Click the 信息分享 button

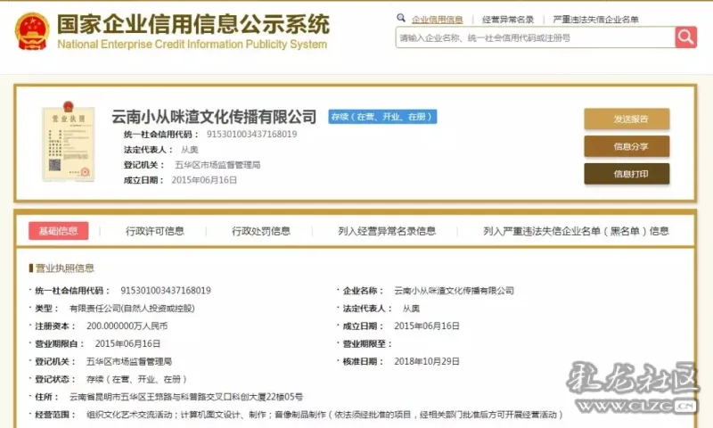(x=627, y=146)
